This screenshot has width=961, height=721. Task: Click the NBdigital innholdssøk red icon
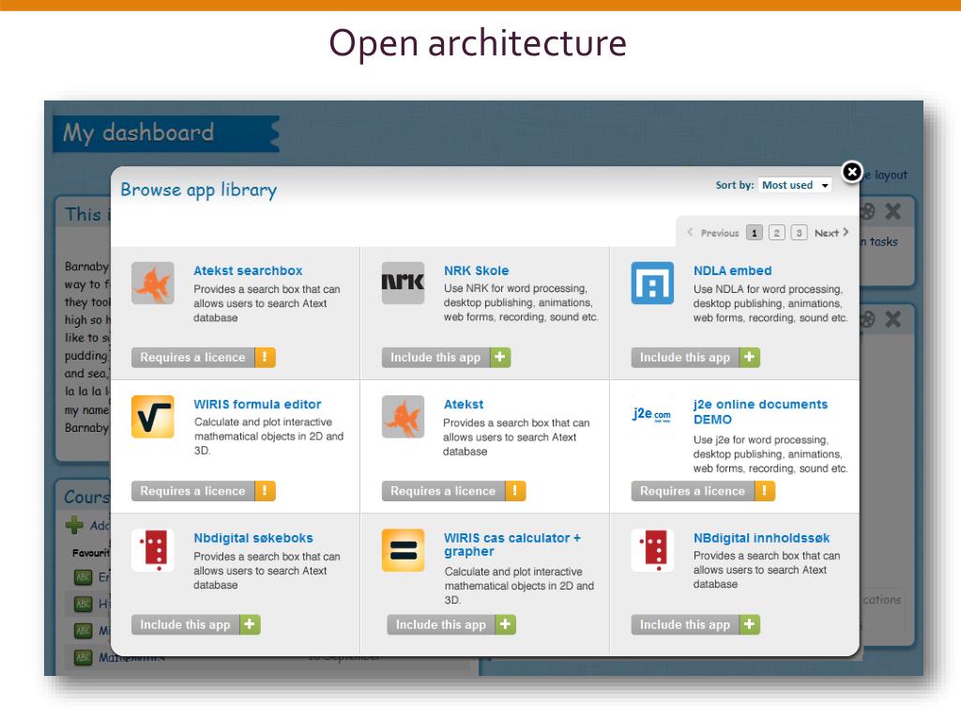tap(652, 550)
